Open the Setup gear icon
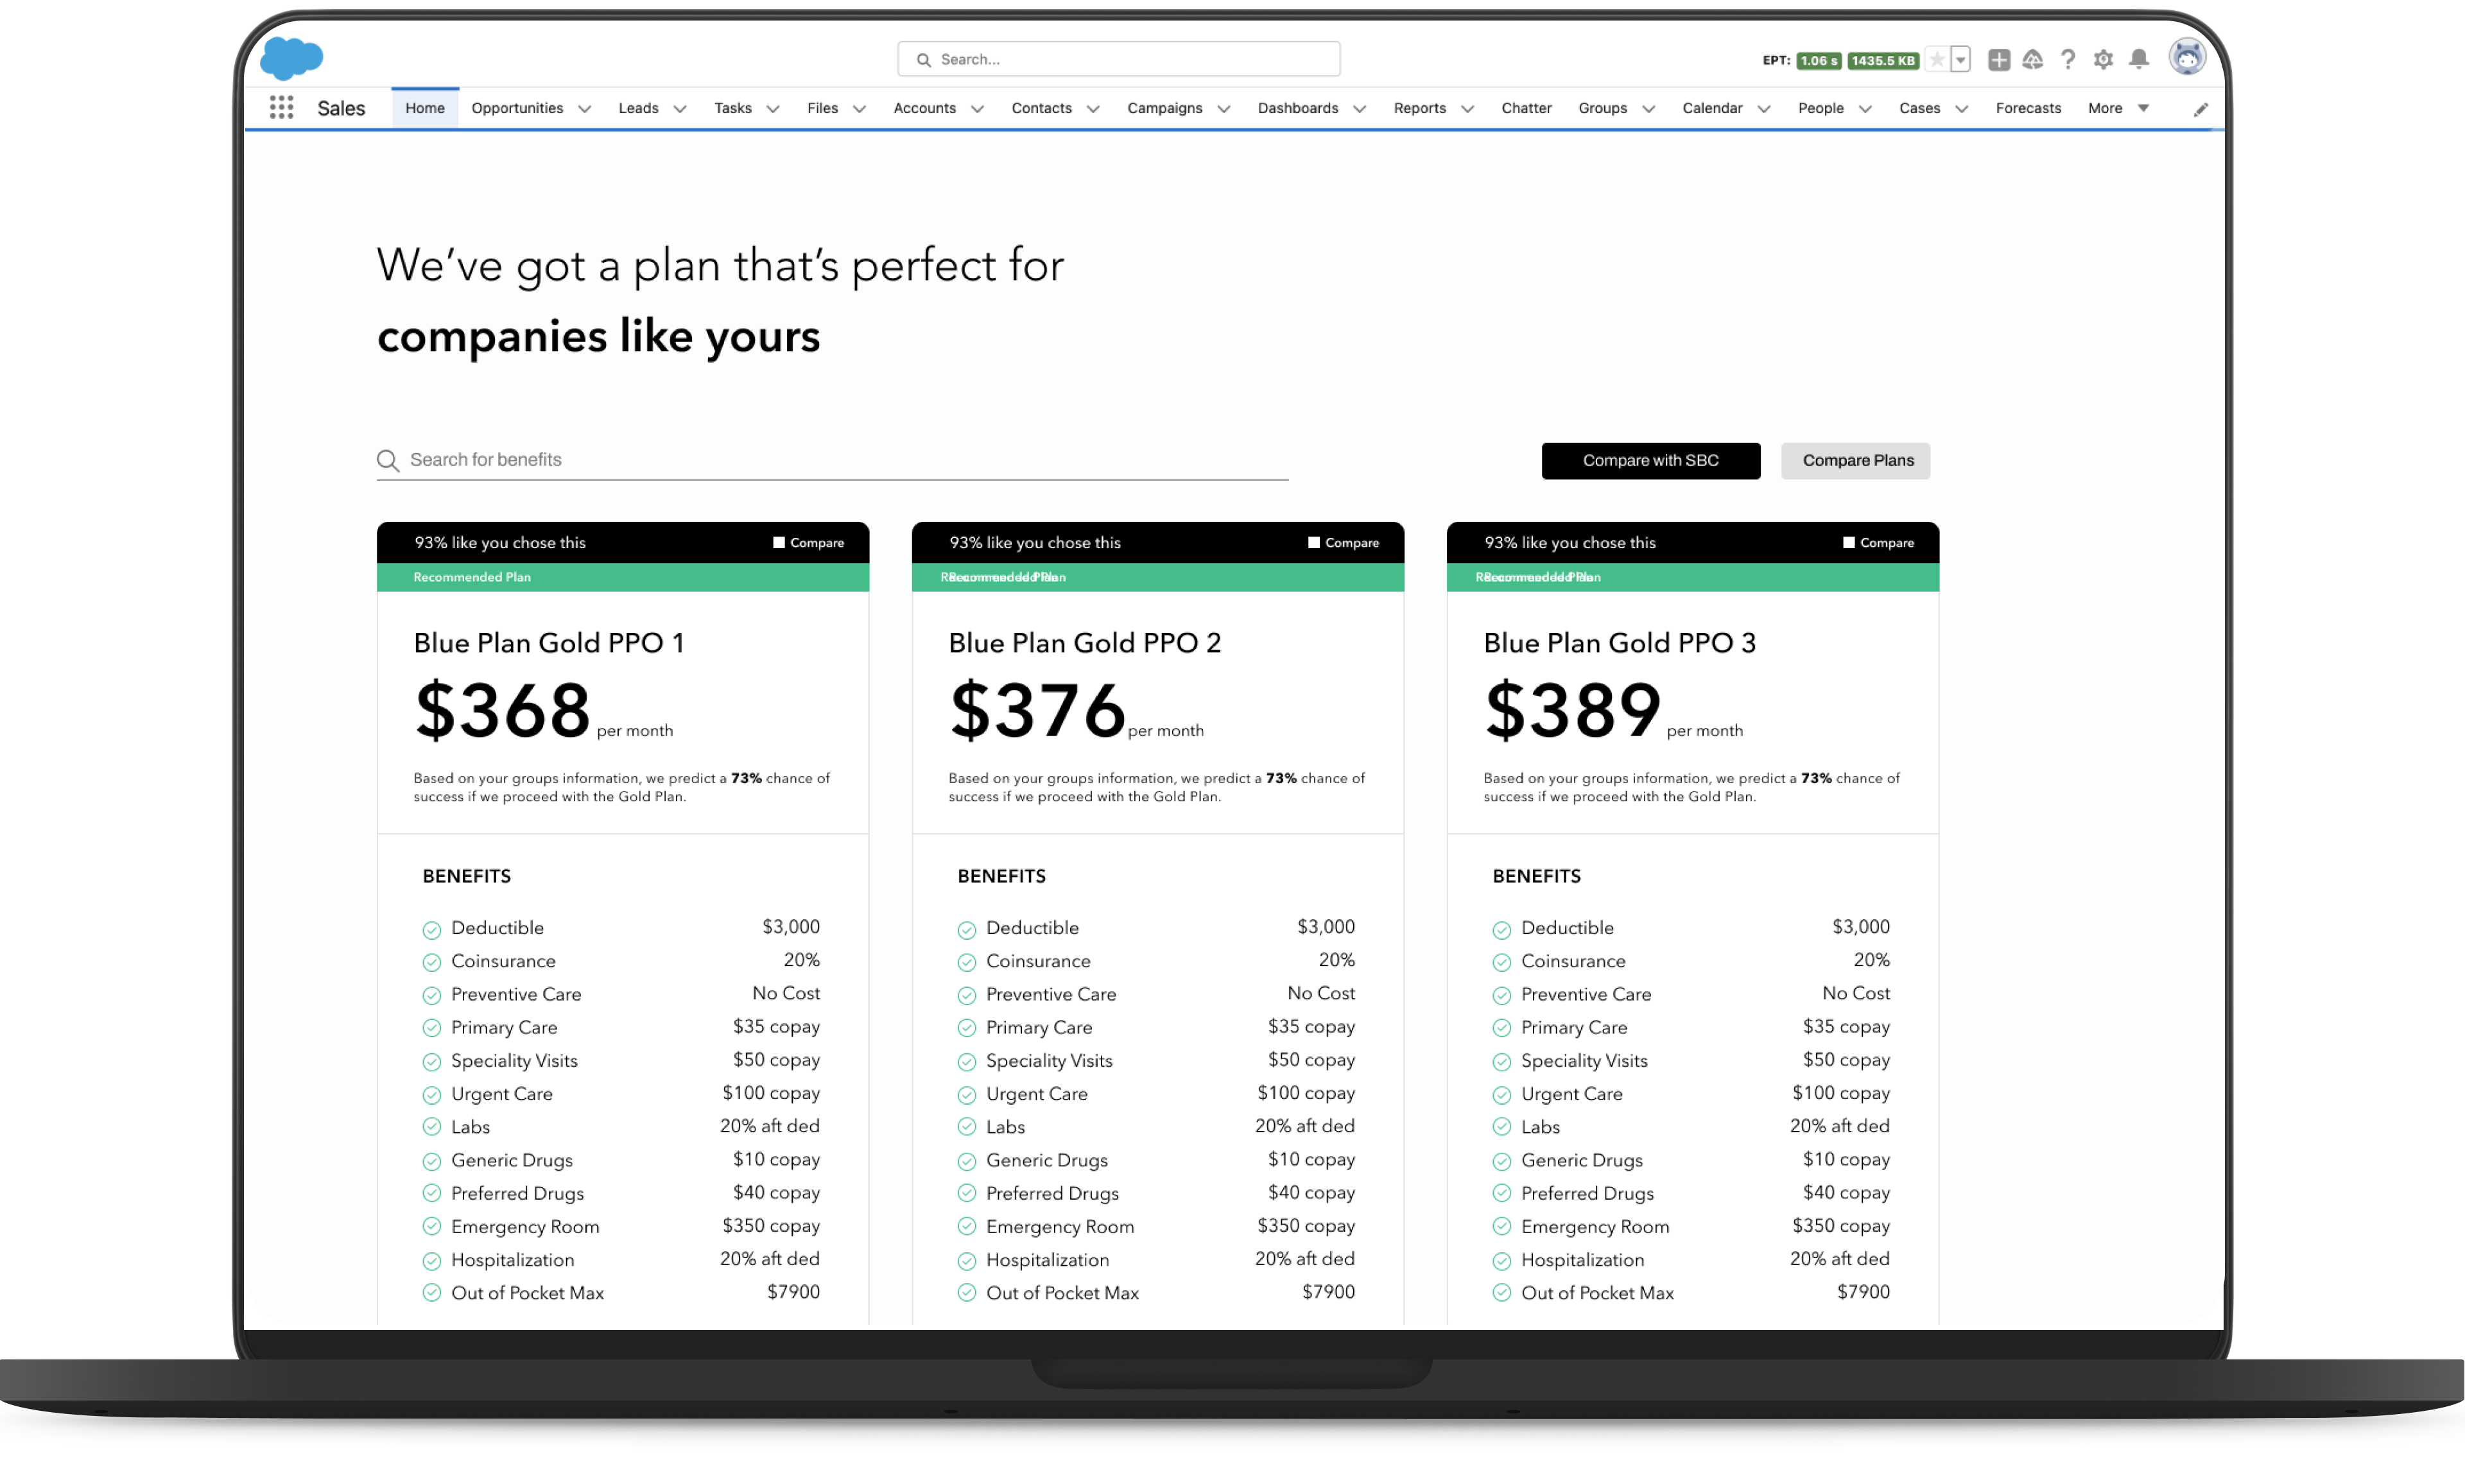This screenshot has height=1484, width=2465. coord(2103,60)
